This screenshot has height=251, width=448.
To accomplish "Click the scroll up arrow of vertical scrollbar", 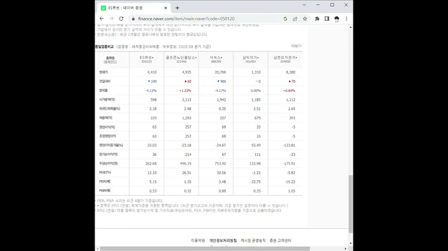I will pos(350,27).
